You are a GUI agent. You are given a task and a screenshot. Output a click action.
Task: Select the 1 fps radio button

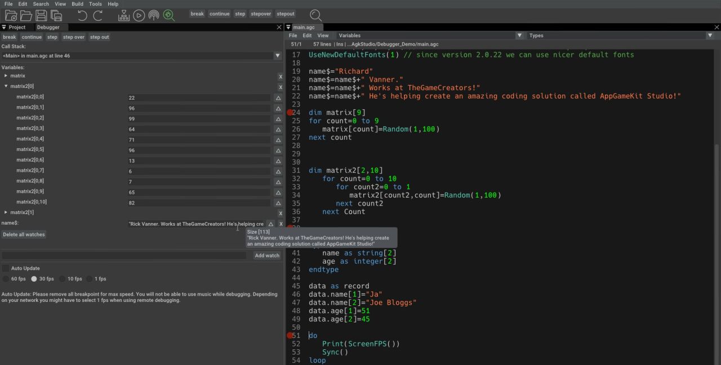pyautogui.click(x=89, y=279)
